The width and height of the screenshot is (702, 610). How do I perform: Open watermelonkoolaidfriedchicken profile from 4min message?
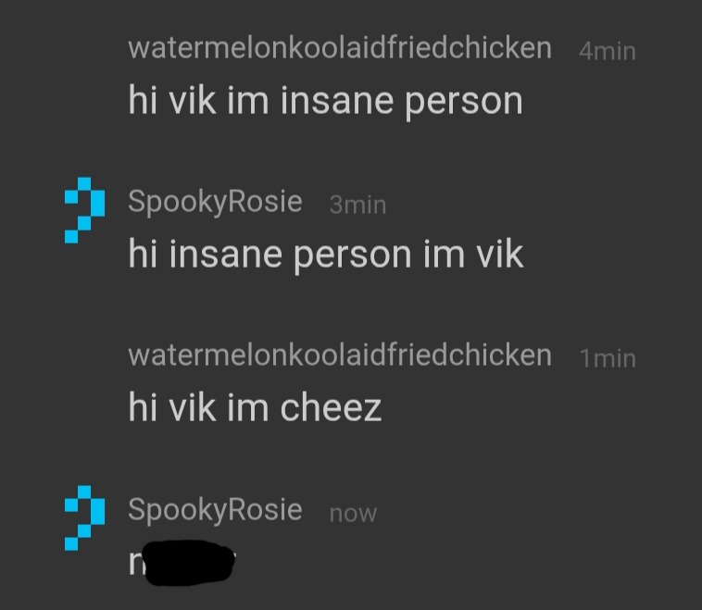(340, 48)
